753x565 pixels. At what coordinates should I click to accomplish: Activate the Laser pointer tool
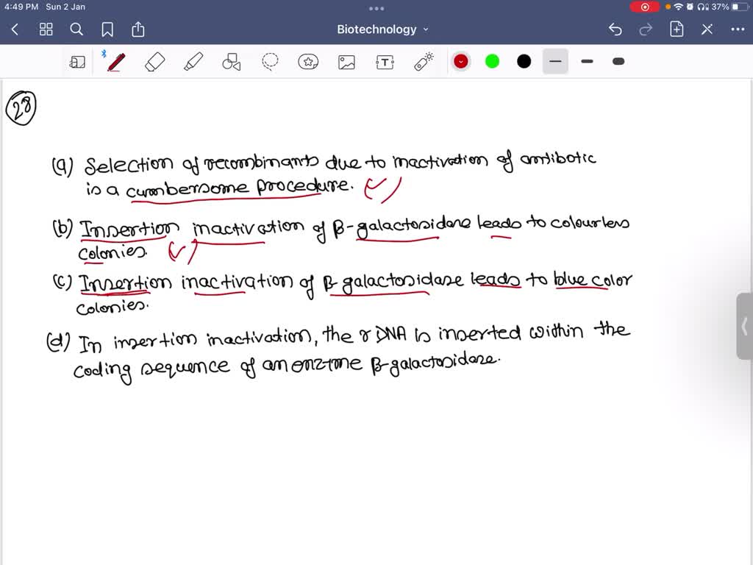(423, 62)
